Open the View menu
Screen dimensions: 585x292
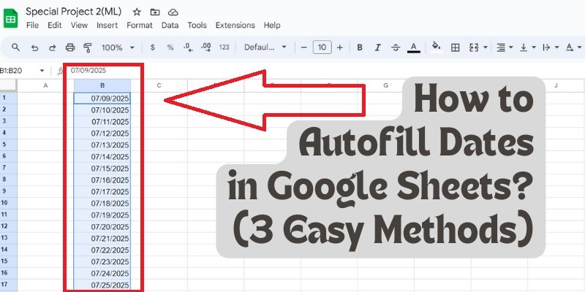[x=79, y=26]
